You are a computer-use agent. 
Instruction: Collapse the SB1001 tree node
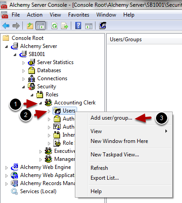point(15,55)
